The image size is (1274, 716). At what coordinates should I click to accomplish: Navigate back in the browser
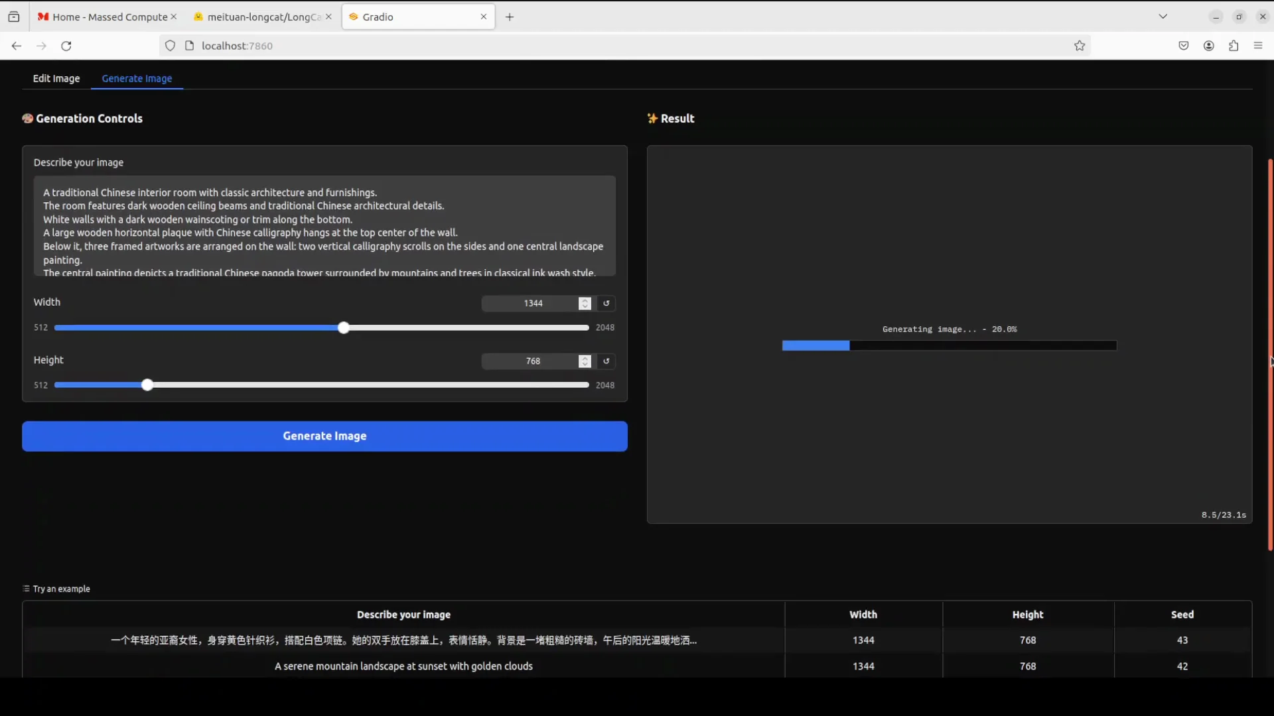[x=16, y=46]
